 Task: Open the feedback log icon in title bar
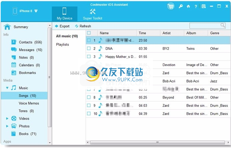[204, 6]
